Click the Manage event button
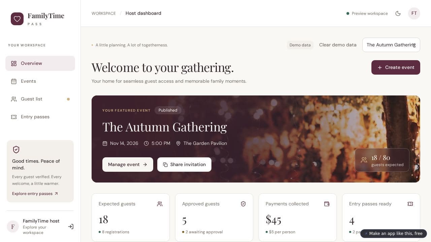 tap(128, 164)
